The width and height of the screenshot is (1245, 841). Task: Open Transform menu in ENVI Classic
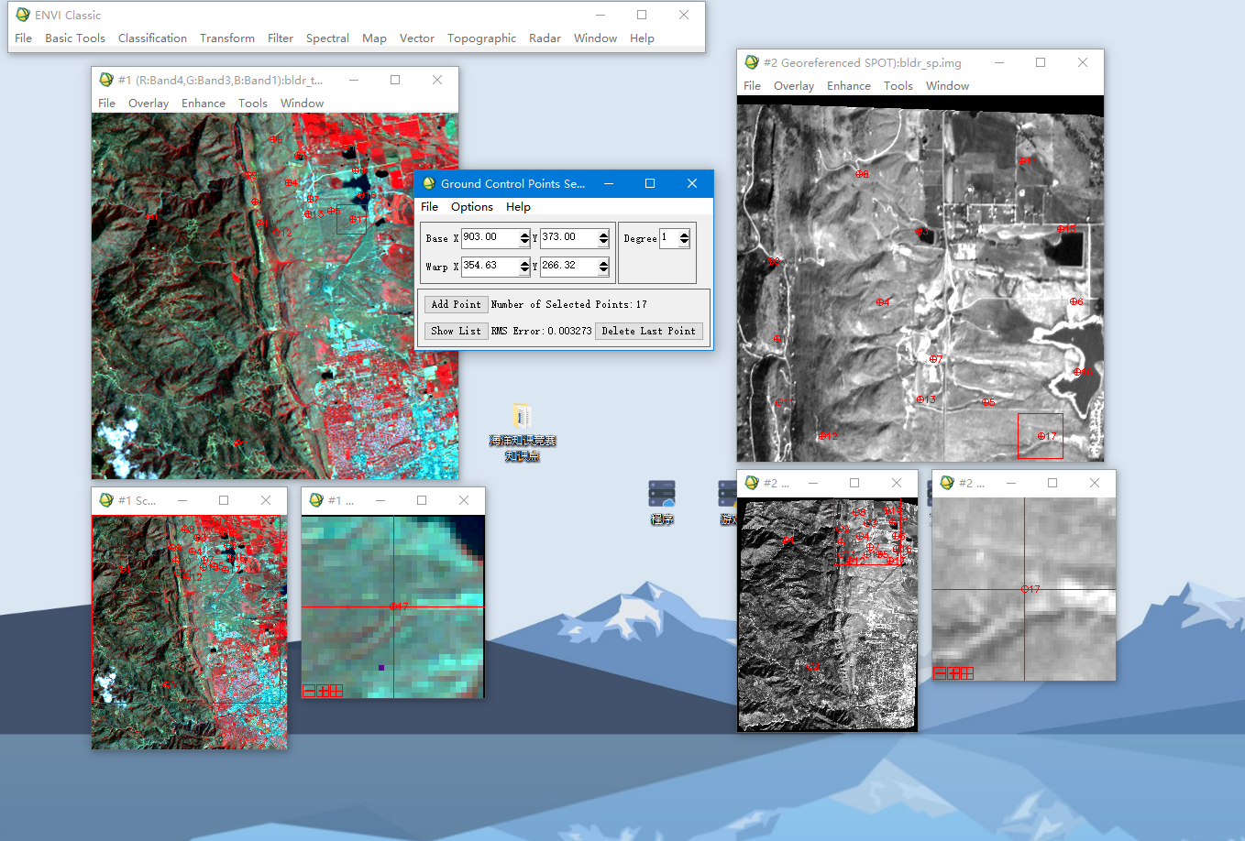(x=227, y=38)
